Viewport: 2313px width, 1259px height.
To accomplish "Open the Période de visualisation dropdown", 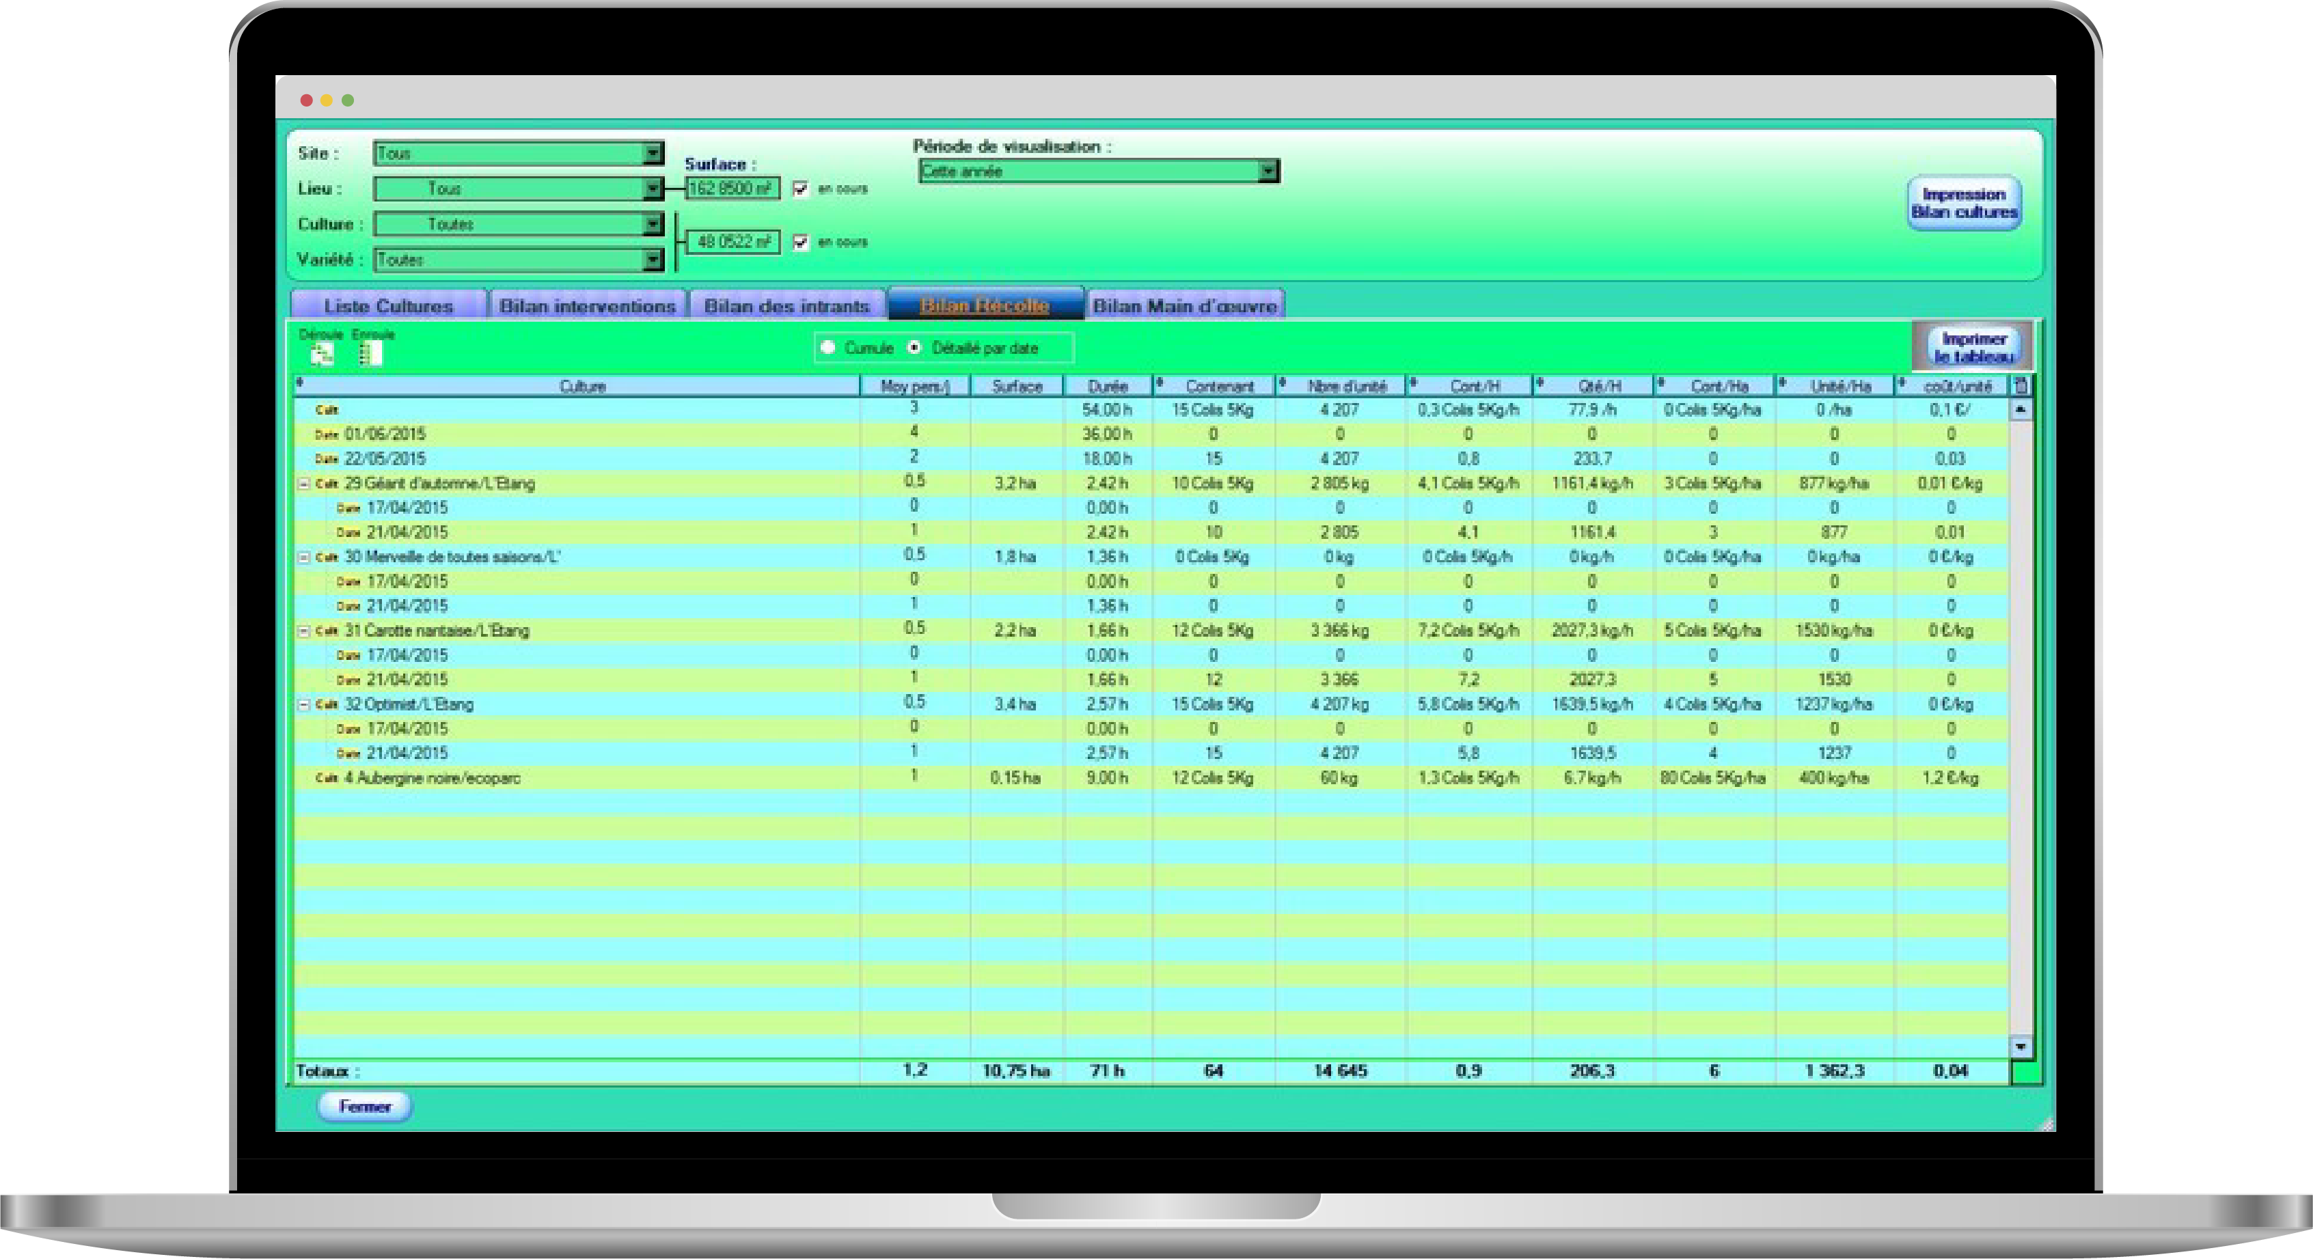I will pos(1267,171).
